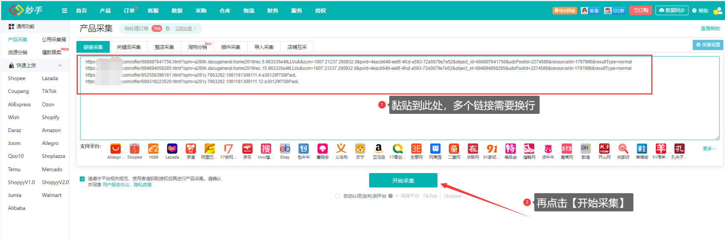This screenshot has height=239, width=725.
Task: Enable auto-claim (自动认领) to platform checkbox
Action: click(x=337, y=196)
